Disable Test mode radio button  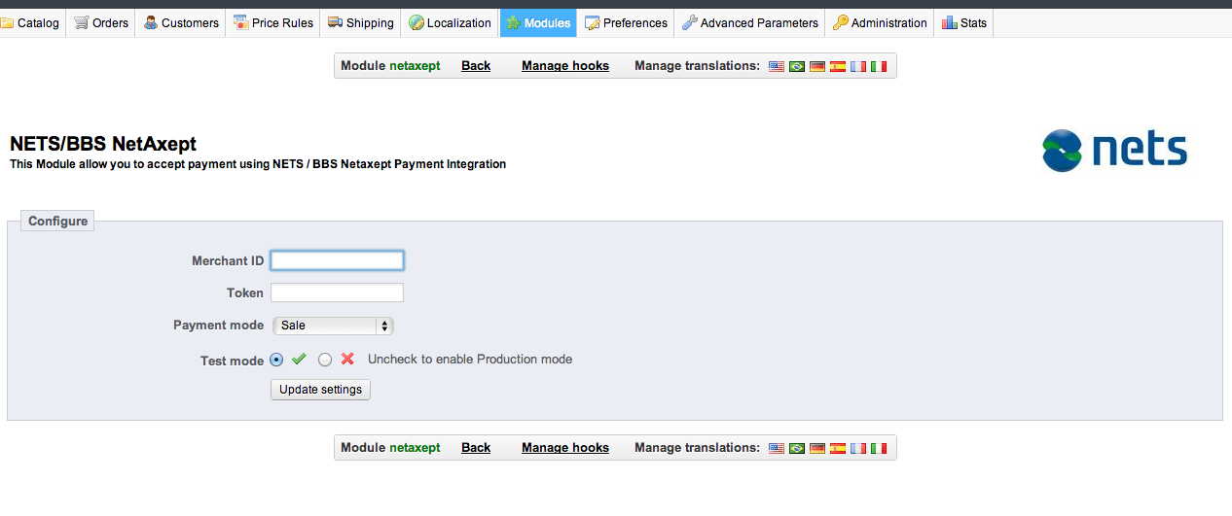pos(325,360)
